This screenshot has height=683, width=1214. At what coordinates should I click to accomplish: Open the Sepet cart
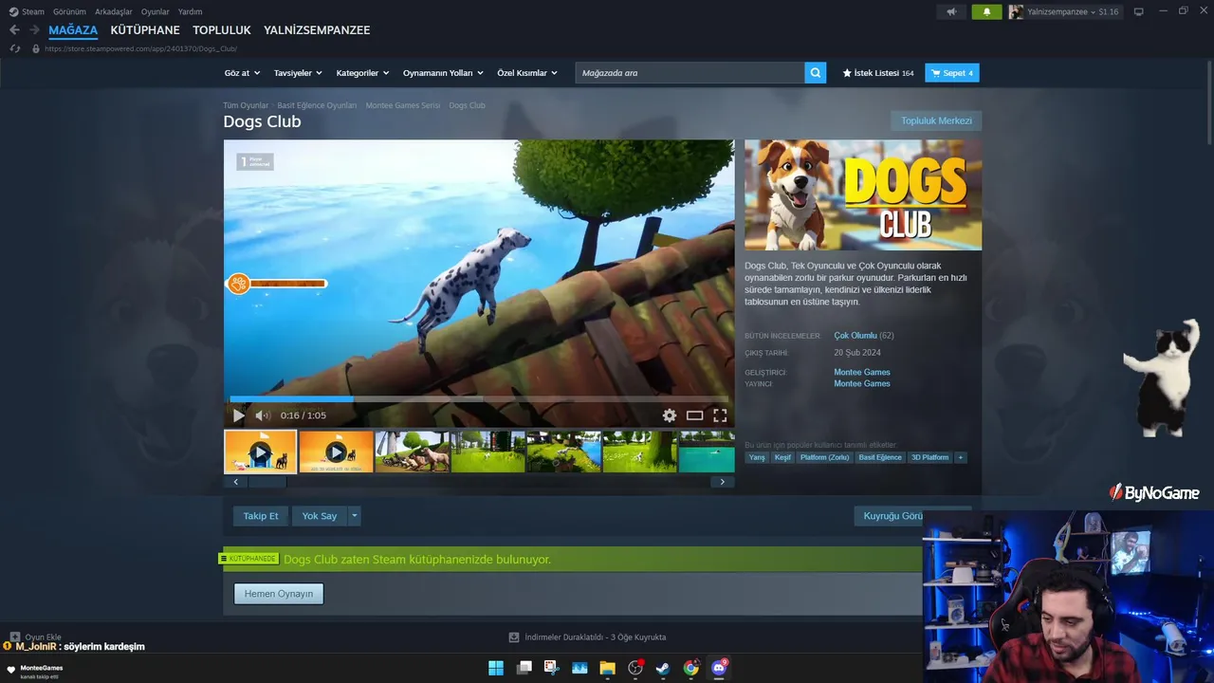click(952, 73)
